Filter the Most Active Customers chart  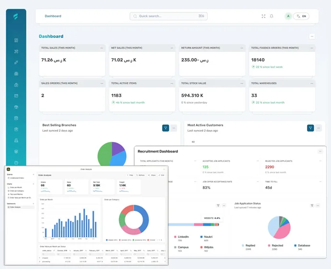(x=310, y=128)
